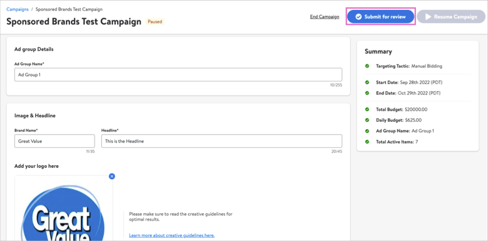Click the Submit for review button
The width and height of the screenshot is (488, 241).
click(x=381, y=17)
